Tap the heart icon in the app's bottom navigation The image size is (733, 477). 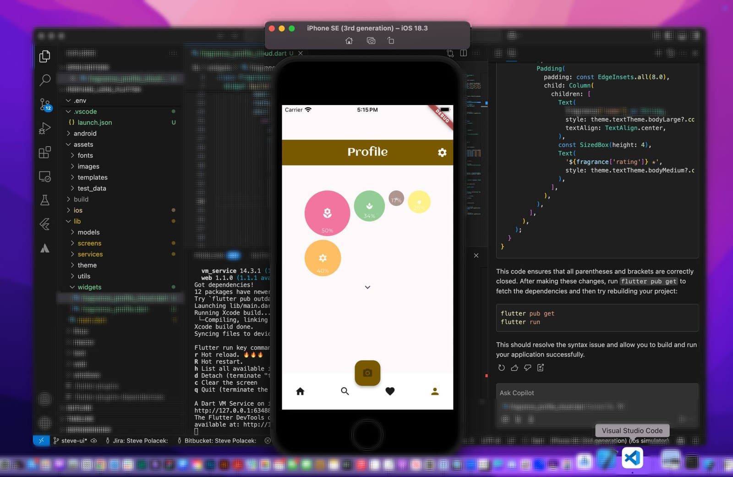[x=390, y=391]
